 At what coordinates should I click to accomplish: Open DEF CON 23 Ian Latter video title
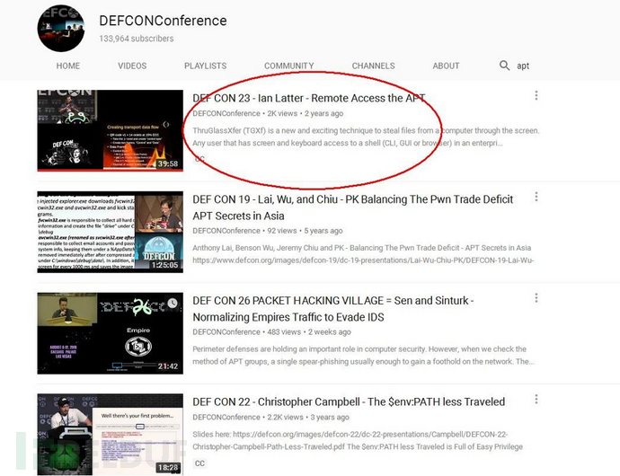pos(309,98)
